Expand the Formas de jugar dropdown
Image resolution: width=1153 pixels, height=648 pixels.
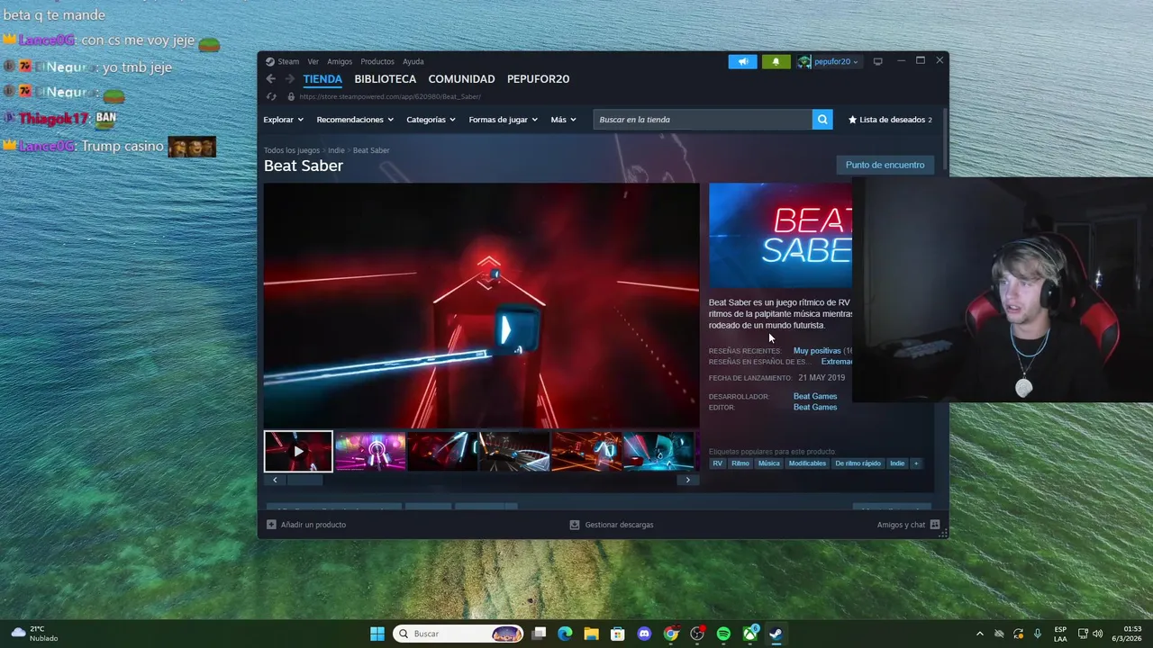coord(503,120)
